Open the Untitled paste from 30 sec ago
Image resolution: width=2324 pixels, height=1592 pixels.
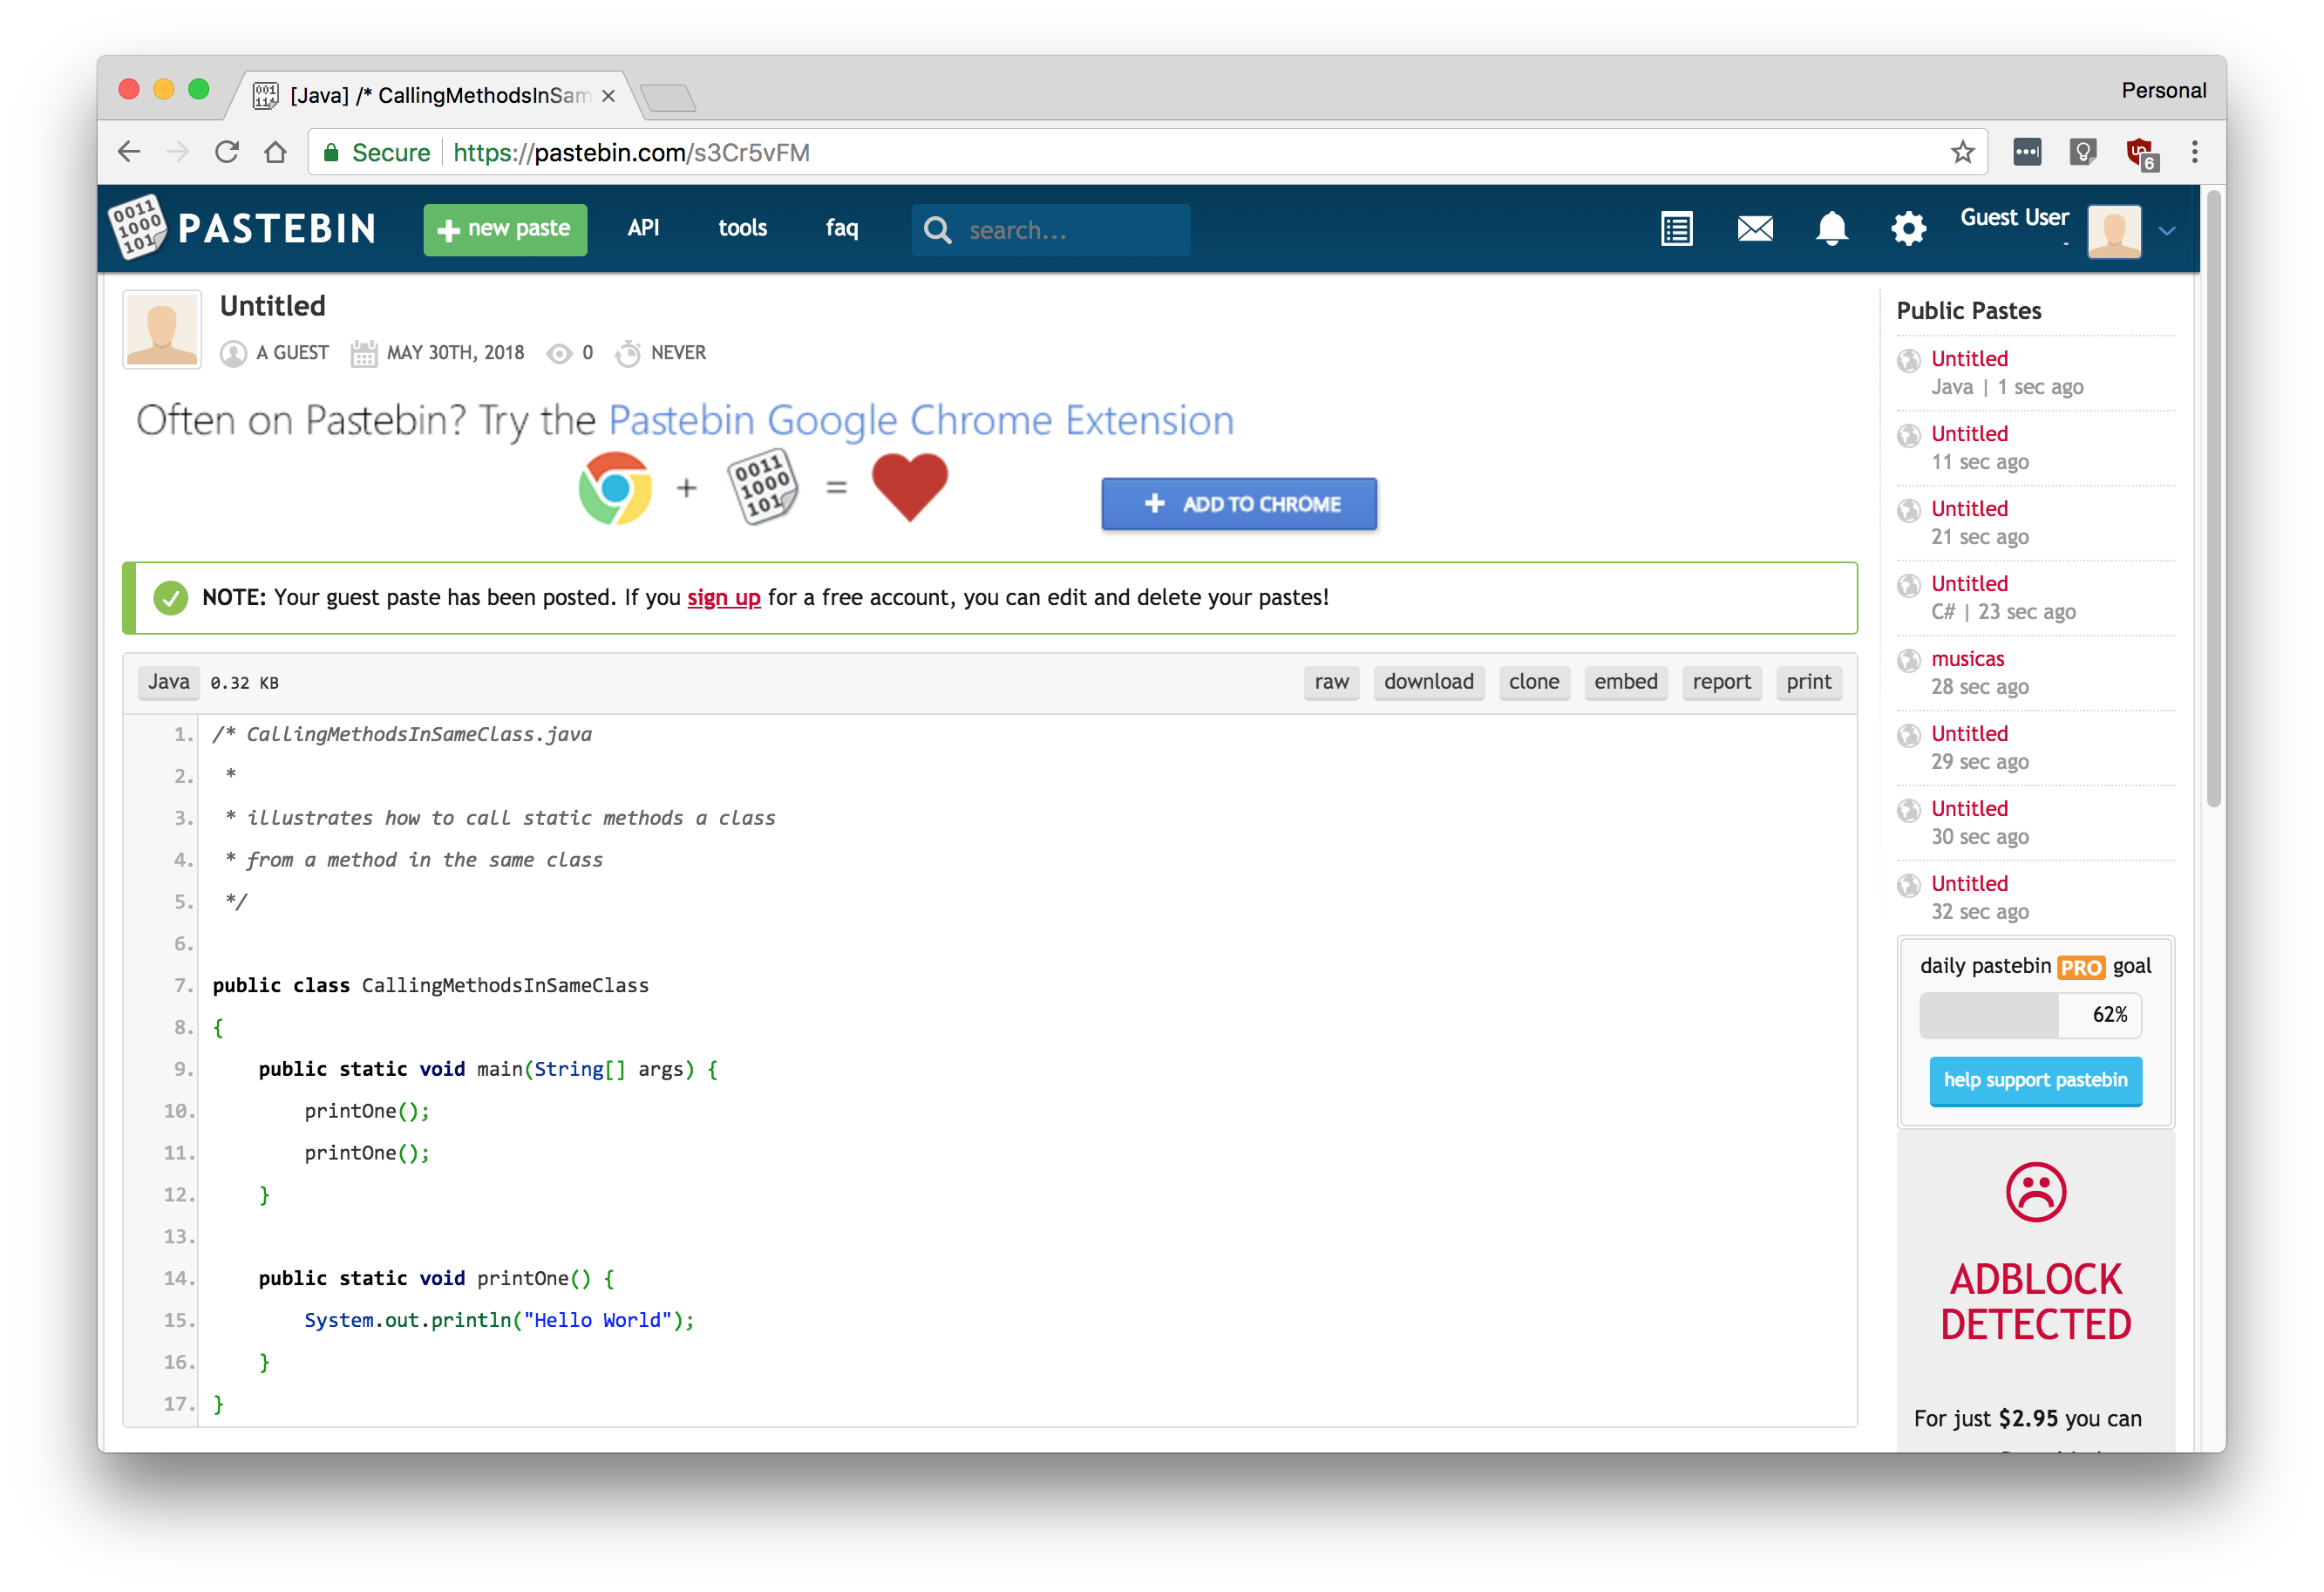click(x=1969, y=808)
